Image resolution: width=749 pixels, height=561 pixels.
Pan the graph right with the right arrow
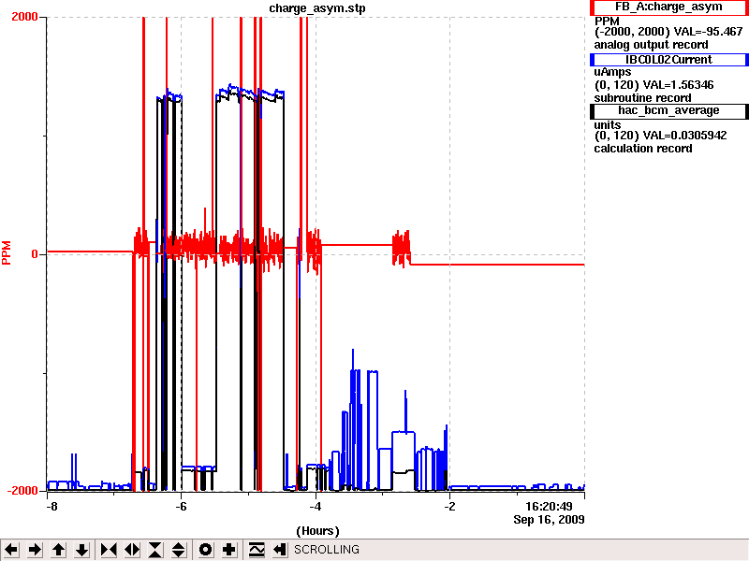35,550
